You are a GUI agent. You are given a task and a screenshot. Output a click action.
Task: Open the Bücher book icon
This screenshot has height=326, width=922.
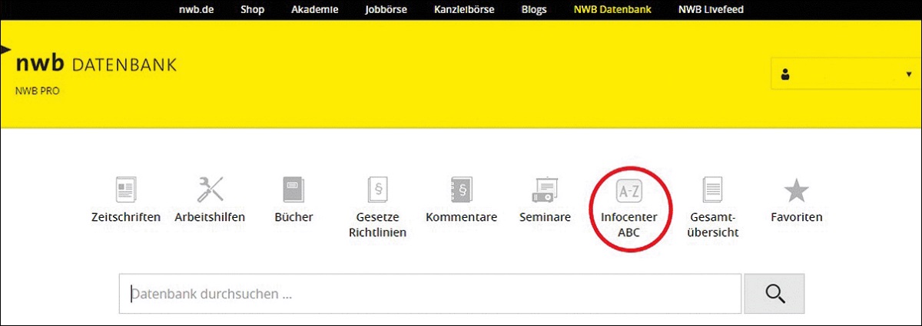[294, 189]
